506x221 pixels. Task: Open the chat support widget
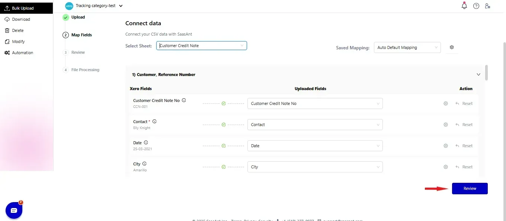click(x=14, y=210)
